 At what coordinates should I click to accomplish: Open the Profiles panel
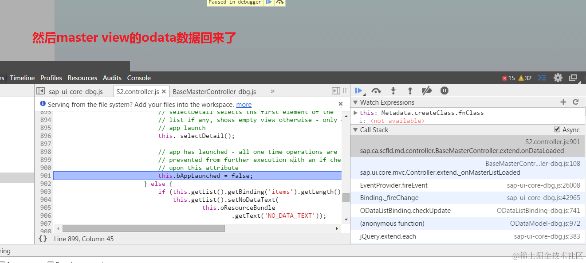(51, 78)
